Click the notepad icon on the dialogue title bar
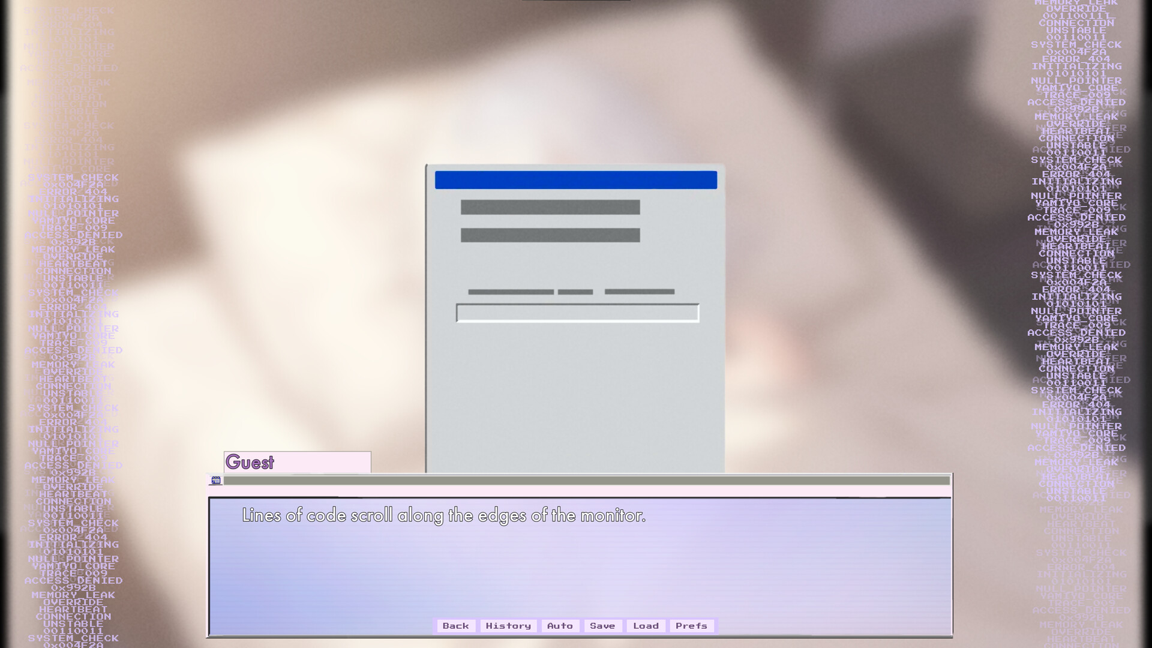 point(215,480)
